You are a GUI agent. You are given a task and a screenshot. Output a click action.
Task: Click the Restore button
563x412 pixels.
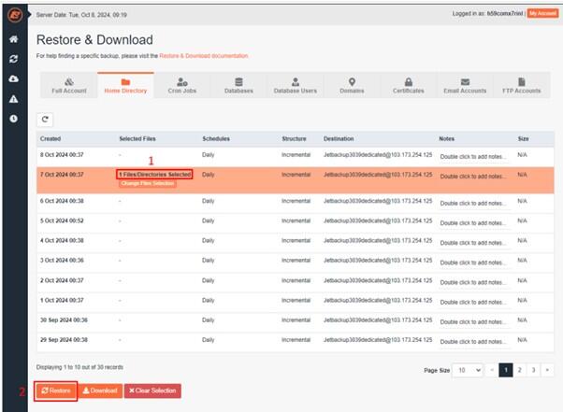[x=56, y=391]
